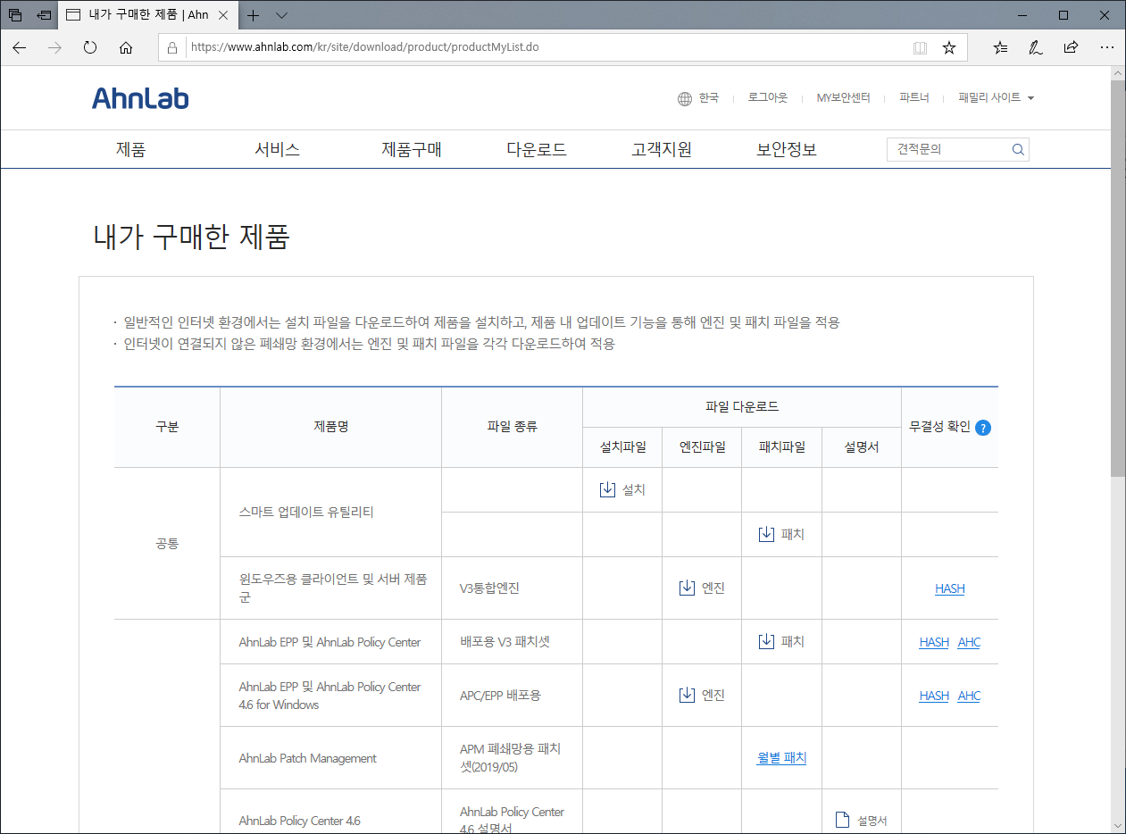1126x834 pixels.
Task: Open the favorites hub panel
Action: click(x=1001, y=47)
